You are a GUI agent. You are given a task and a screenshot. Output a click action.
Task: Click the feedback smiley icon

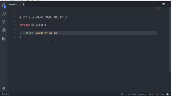(x=168, y=94)
